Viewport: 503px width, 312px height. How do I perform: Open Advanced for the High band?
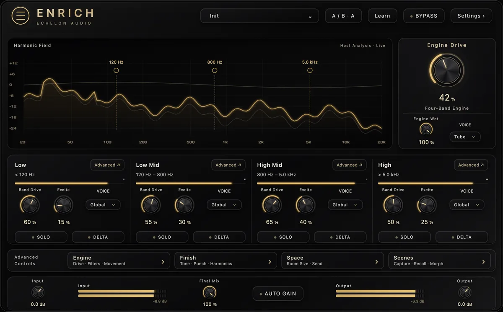471,165
